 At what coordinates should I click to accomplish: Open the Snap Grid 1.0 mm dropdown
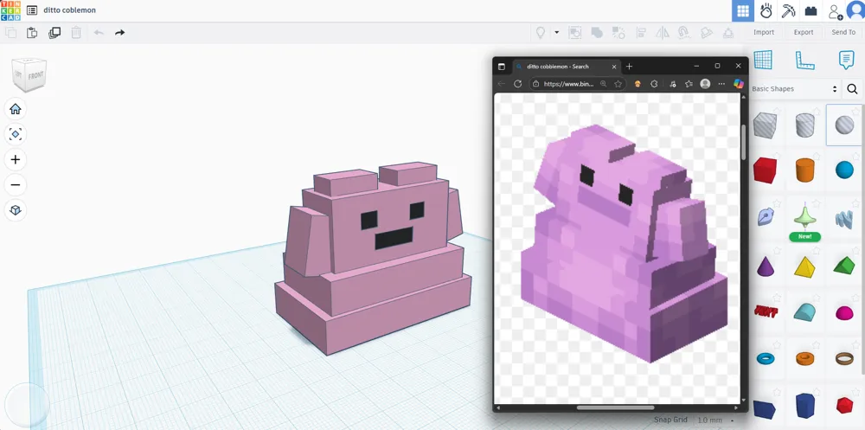[716, 420]
